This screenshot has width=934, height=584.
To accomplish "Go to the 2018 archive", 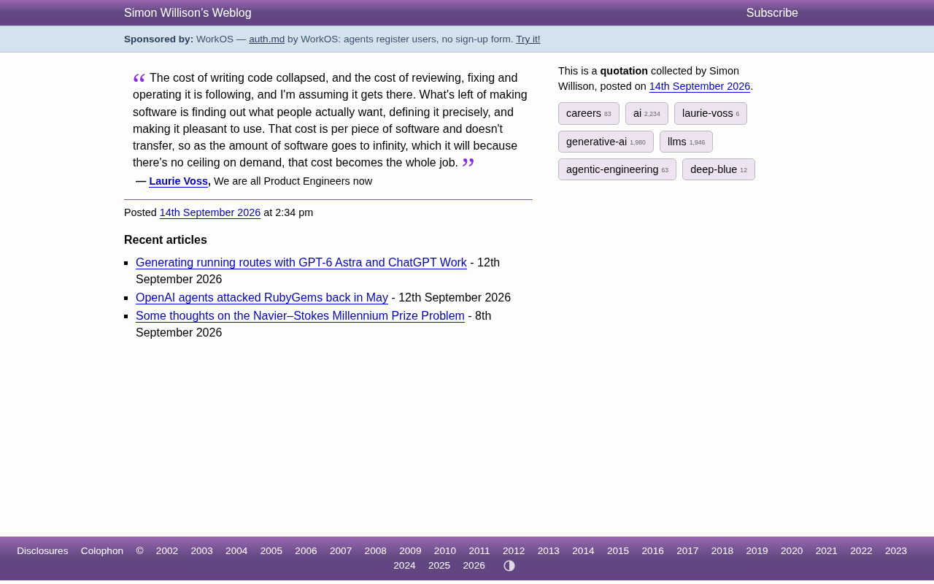I will click(722, 551).
